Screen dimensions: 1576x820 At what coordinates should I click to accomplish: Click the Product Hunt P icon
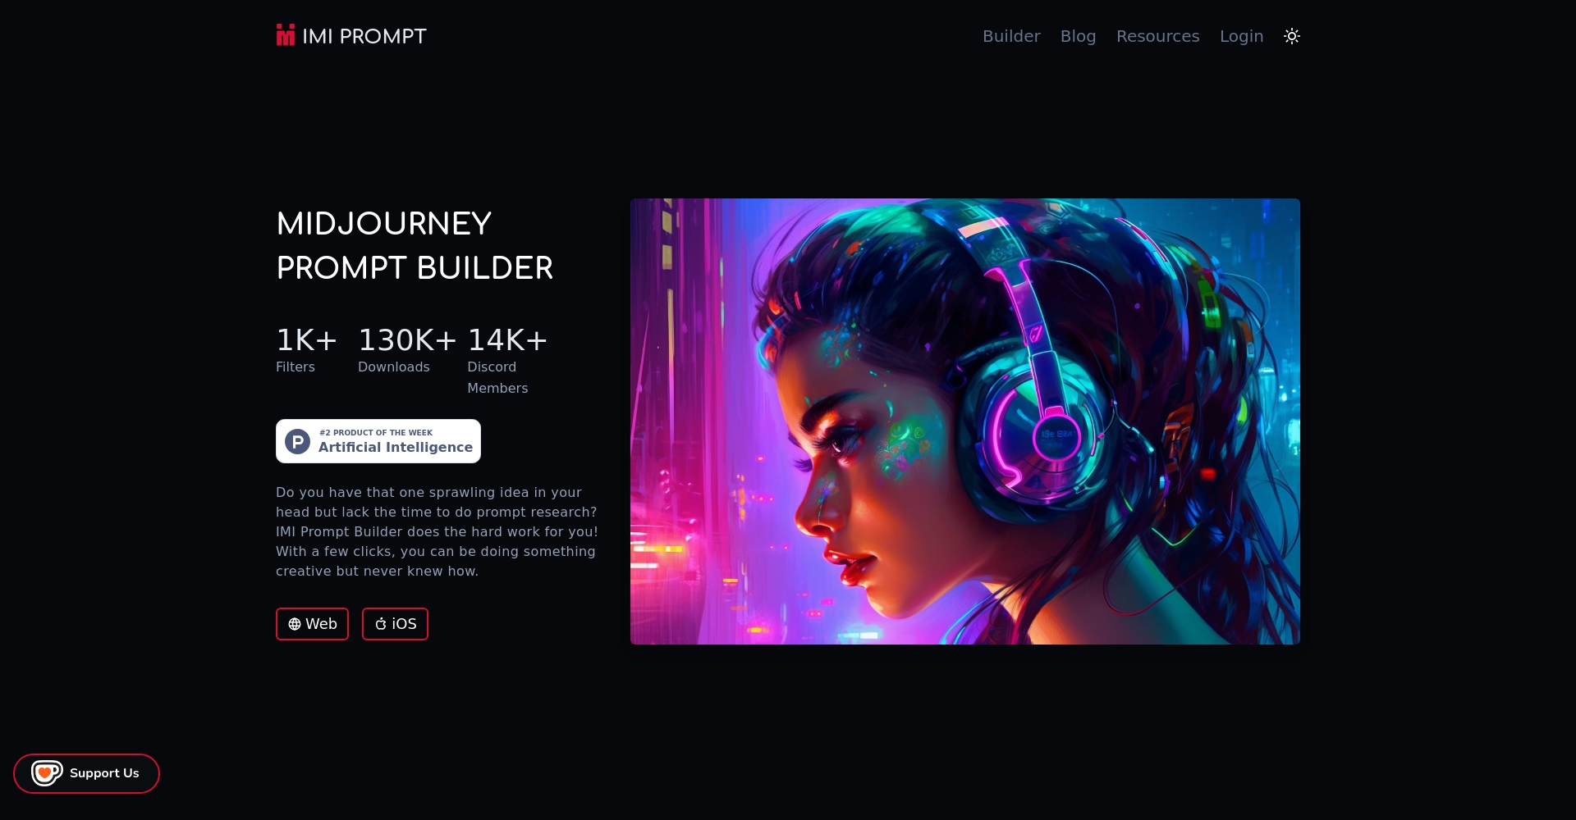pos(297,441)
